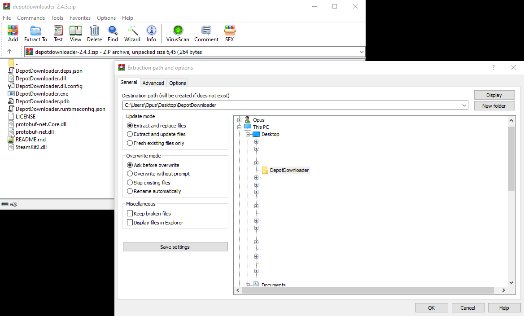Open the Info toolbar icon
Viewport: 524px width, 316px height.
151,31
